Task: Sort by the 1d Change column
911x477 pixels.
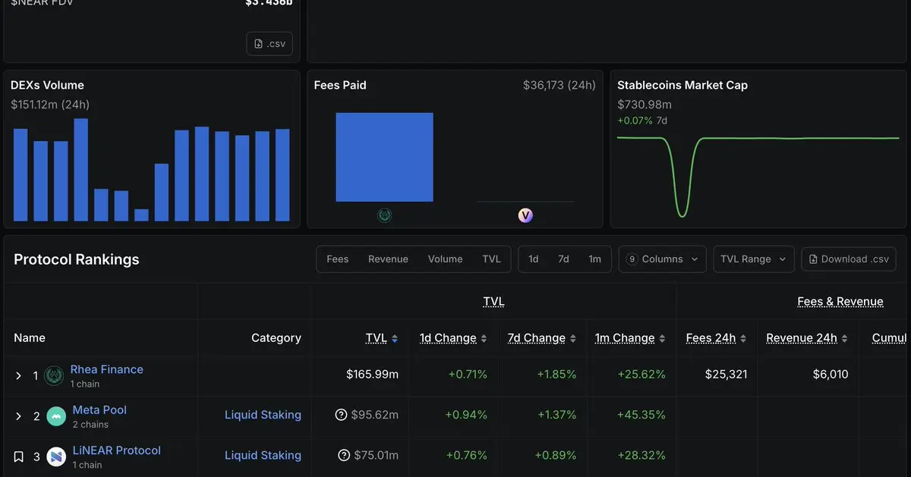Action: pyautogui.click(x=453, y=338)
